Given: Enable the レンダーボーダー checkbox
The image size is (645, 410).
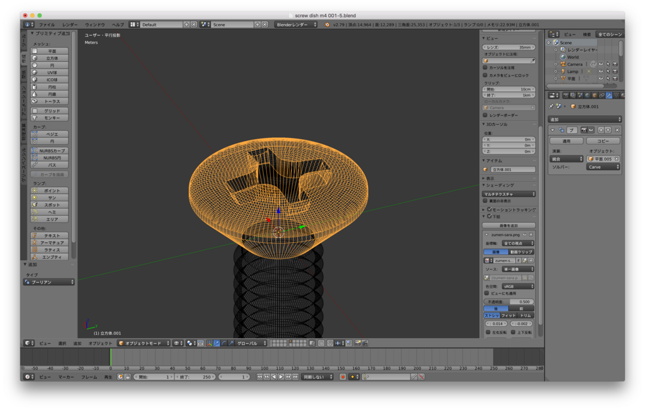Looking at the screenshot, I should (486, 115).
